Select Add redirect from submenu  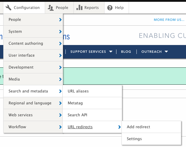(x=138, y=127)
